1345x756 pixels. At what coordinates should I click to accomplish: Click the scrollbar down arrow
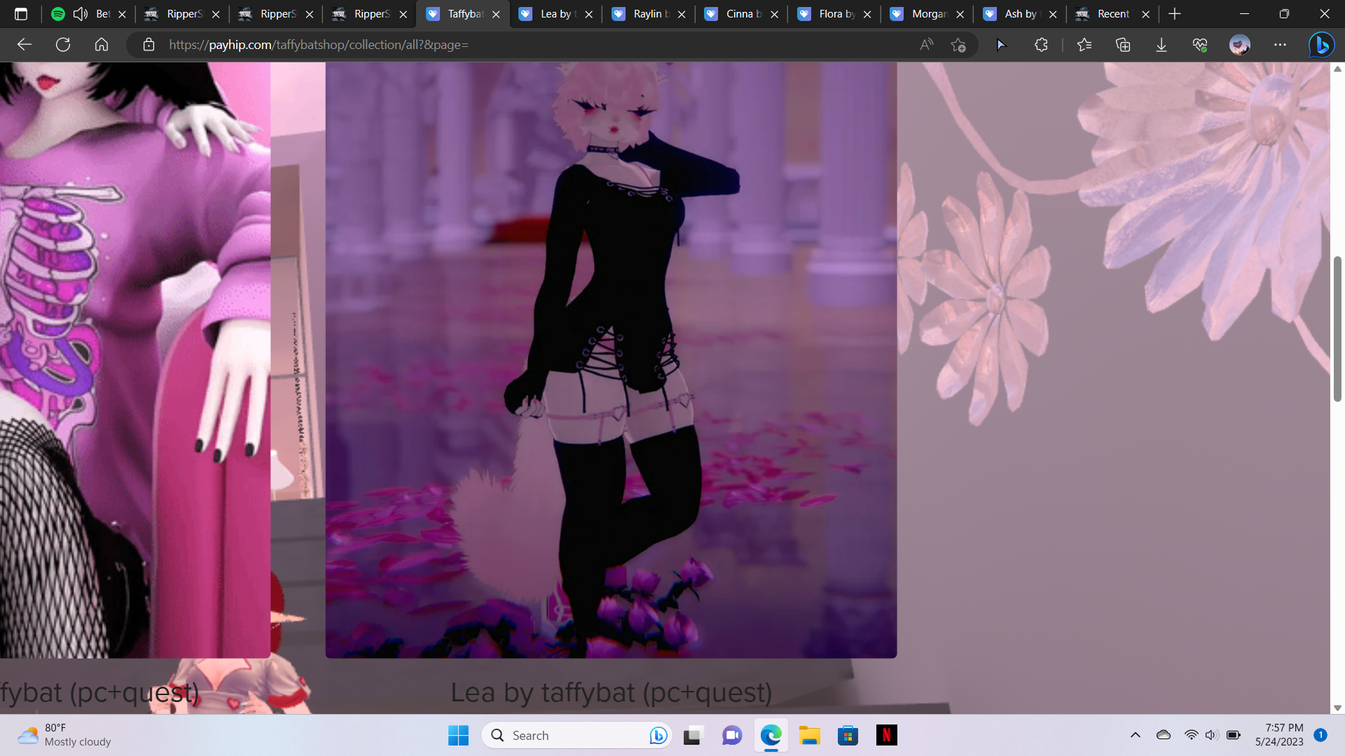(1337, 708)
